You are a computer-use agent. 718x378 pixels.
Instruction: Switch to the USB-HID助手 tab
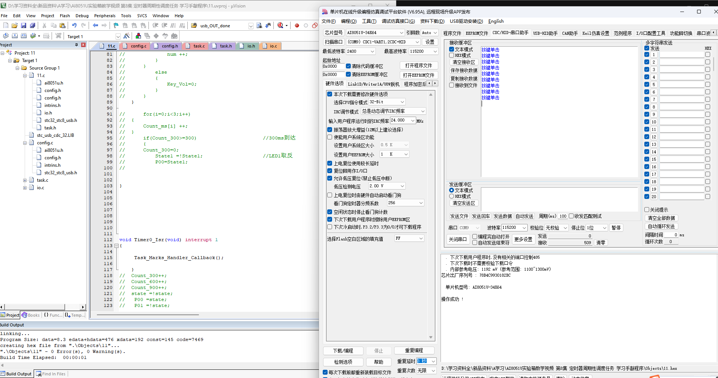click(545, 33)
